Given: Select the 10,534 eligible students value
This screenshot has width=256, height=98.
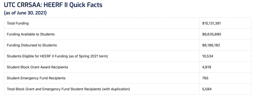Looking at the screenshot, I should coord(207,56).
